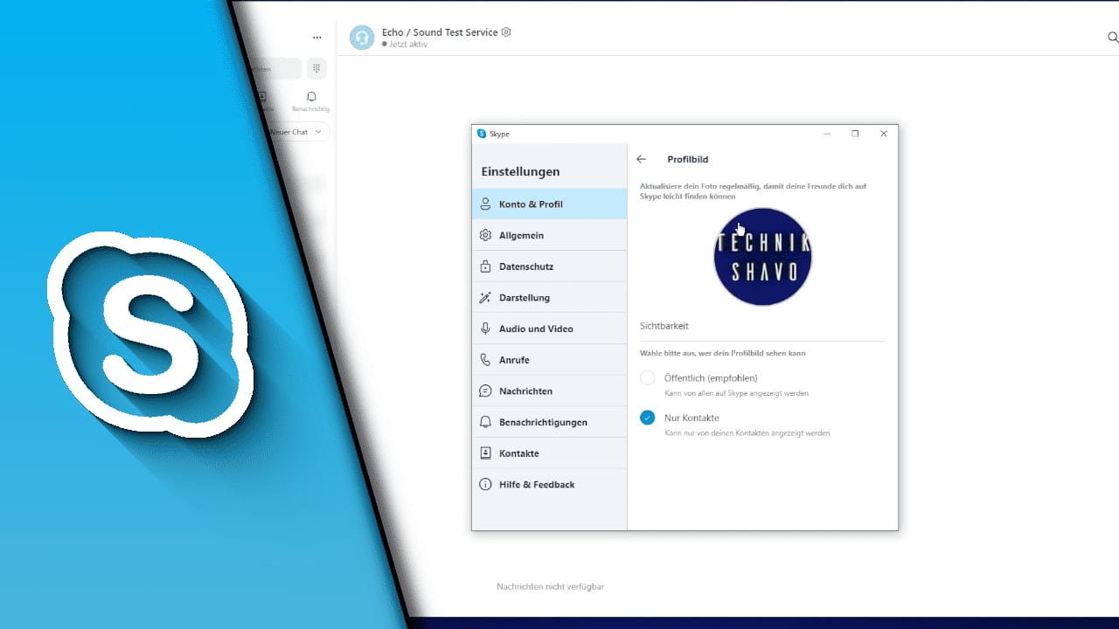Image resolution: width=1119 pixels, height=629 pixels.
Task: Click the Einstellungen heading
Action: pos(520,171)
